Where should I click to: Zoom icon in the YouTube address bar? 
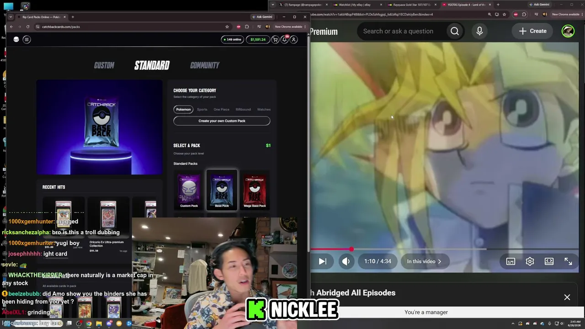[489, 14]
